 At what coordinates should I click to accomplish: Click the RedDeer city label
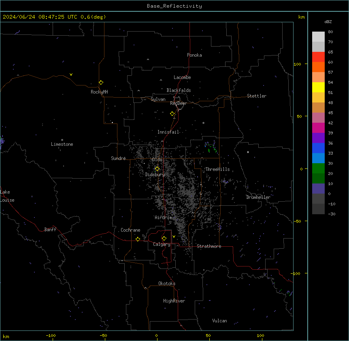(x=178, y=103)
